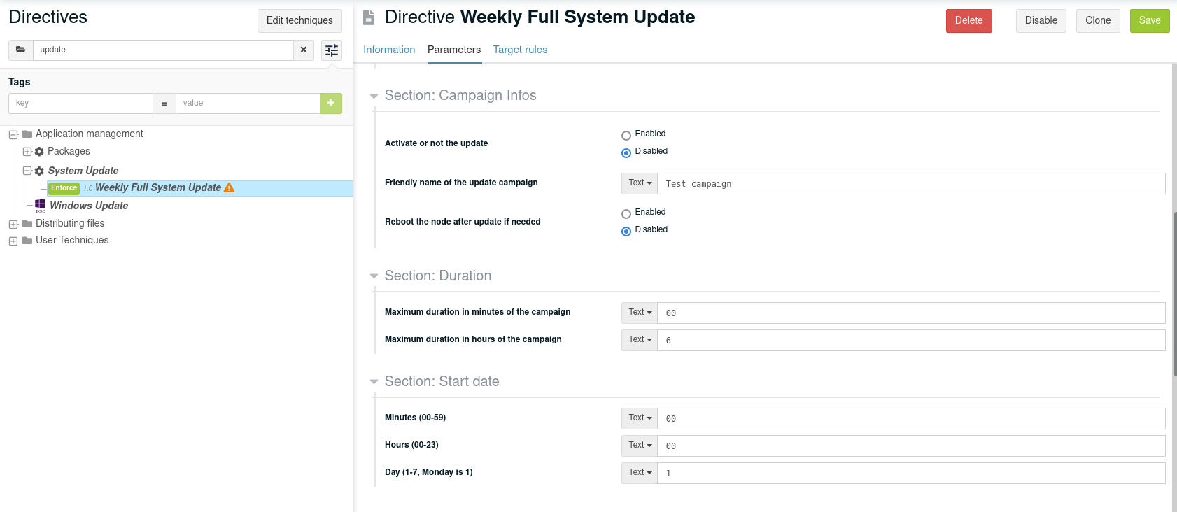Click the warning triangle on Weekly Full System Update

tap(230, 187)
